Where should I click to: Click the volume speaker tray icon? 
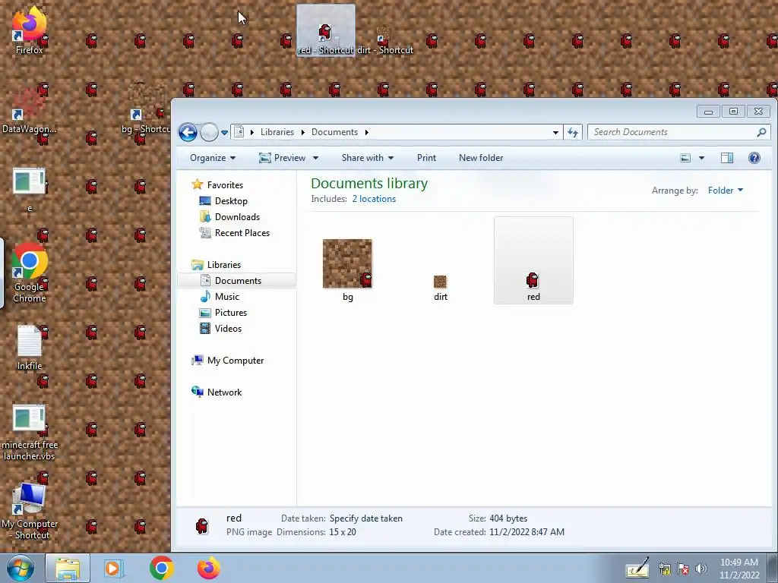tap(701, 569)
